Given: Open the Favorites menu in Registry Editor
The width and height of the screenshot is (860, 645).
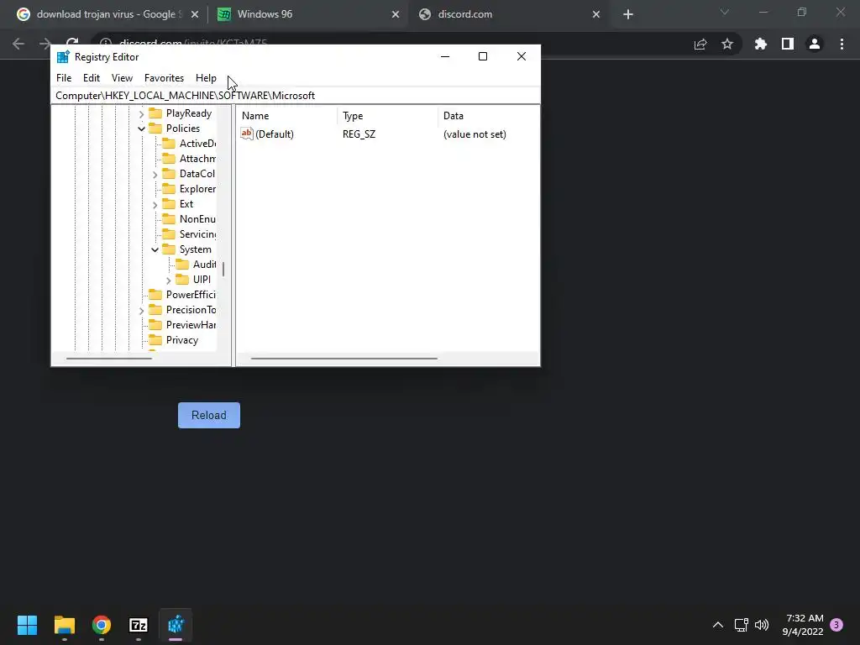Looking at the screenshot, I should click(x=164, y=78).
